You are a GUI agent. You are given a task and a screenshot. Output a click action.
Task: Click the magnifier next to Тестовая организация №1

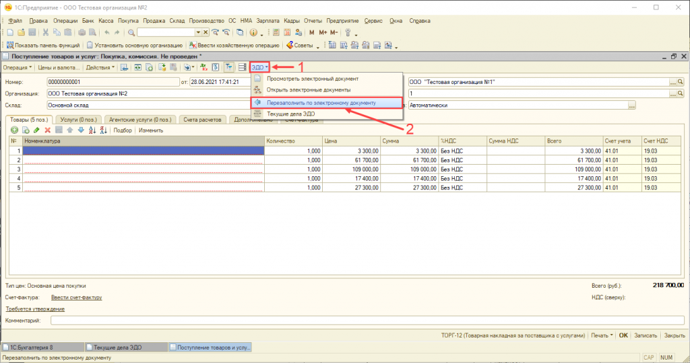pyautogui.click(x=681, y=82)
